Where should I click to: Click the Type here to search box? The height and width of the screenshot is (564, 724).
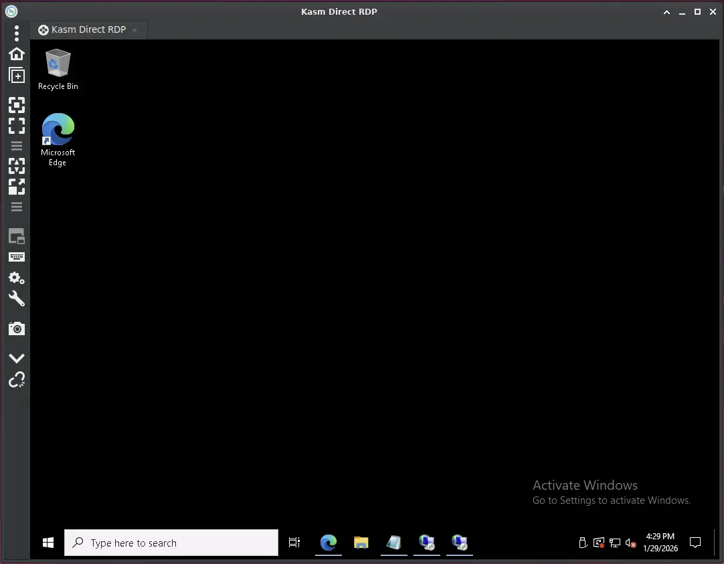171,543
